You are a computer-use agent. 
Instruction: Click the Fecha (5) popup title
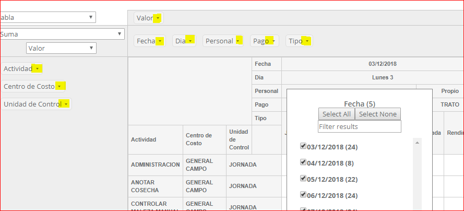pyautogui.click(x=360, y=104)
